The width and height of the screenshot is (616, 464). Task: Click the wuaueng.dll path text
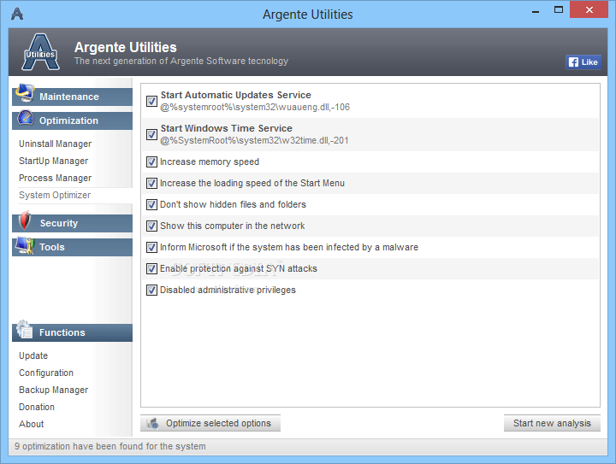pyautogui.click(x=255, y=107)
